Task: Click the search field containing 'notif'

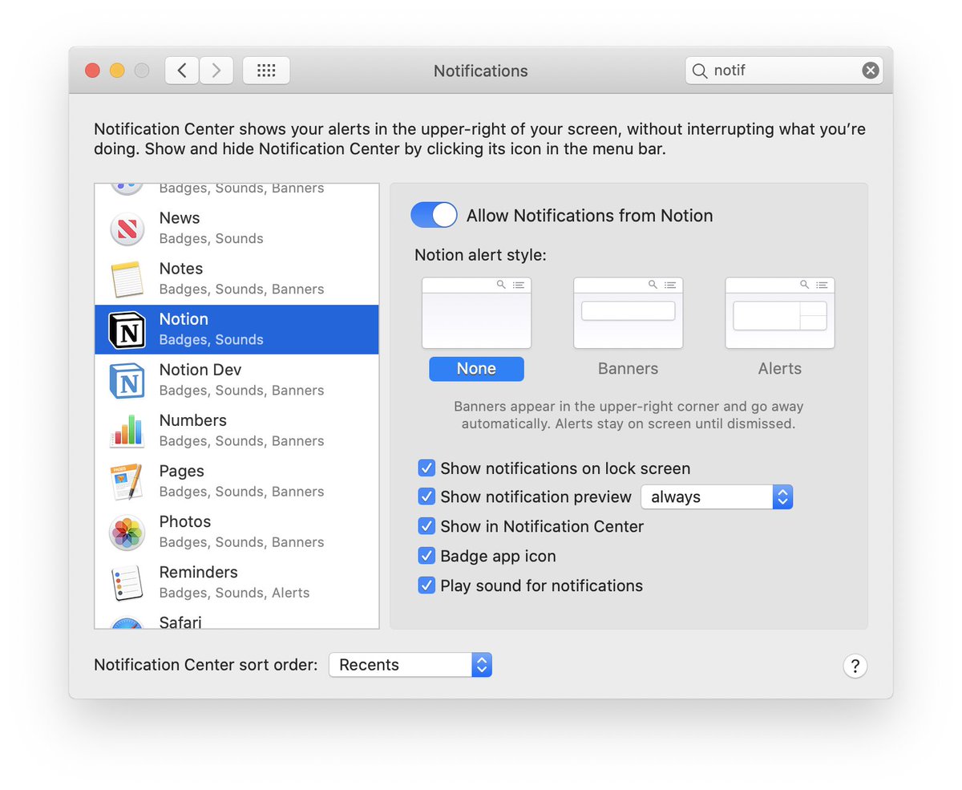Action: tap(784, 71)
